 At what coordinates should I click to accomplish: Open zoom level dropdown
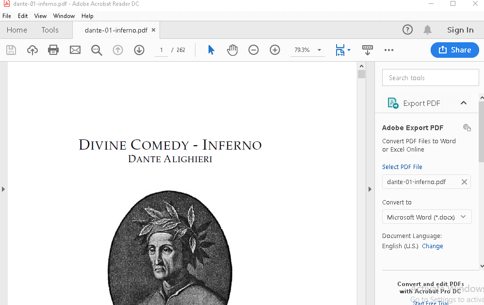tap(320, 50)
